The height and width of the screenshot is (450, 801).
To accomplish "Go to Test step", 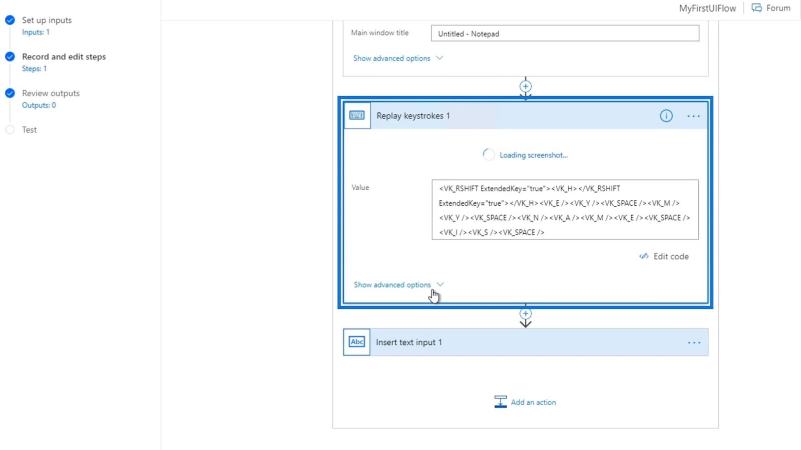I will click(29, 129).
